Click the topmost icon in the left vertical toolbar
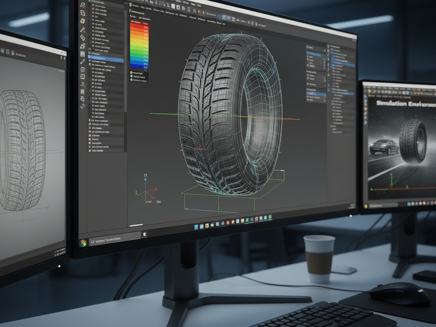The image size is (436, 327). [x=83, y=6]
